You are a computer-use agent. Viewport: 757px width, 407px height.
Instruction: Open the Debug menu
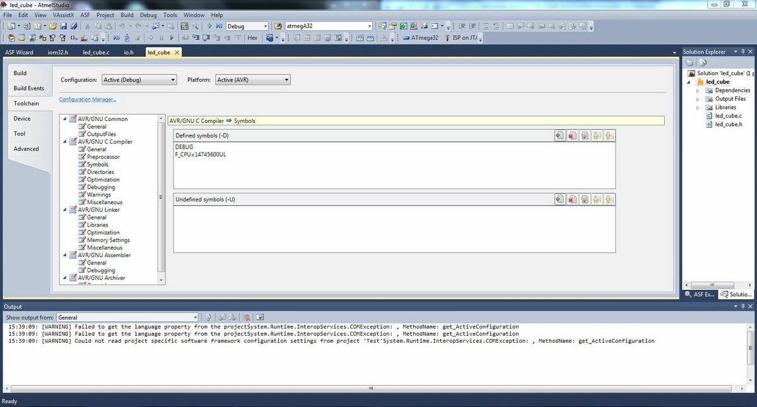148,14
